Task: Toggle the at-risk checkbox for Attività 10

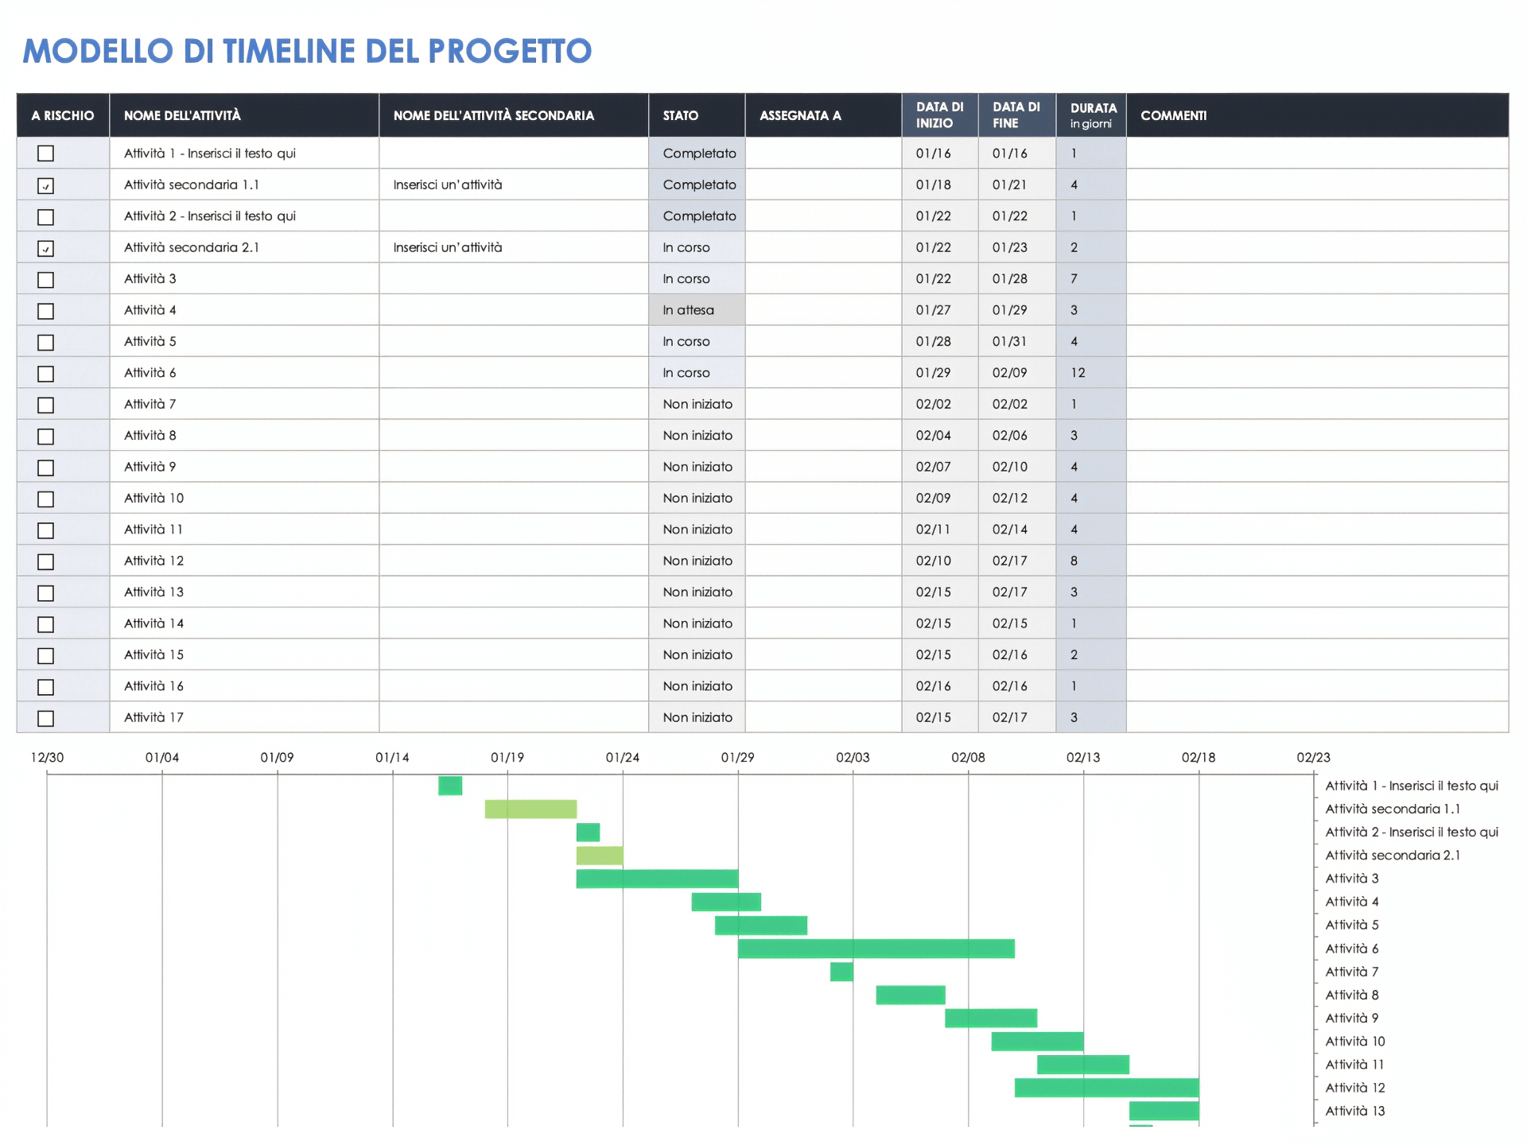Action: [x=46, y=499]
